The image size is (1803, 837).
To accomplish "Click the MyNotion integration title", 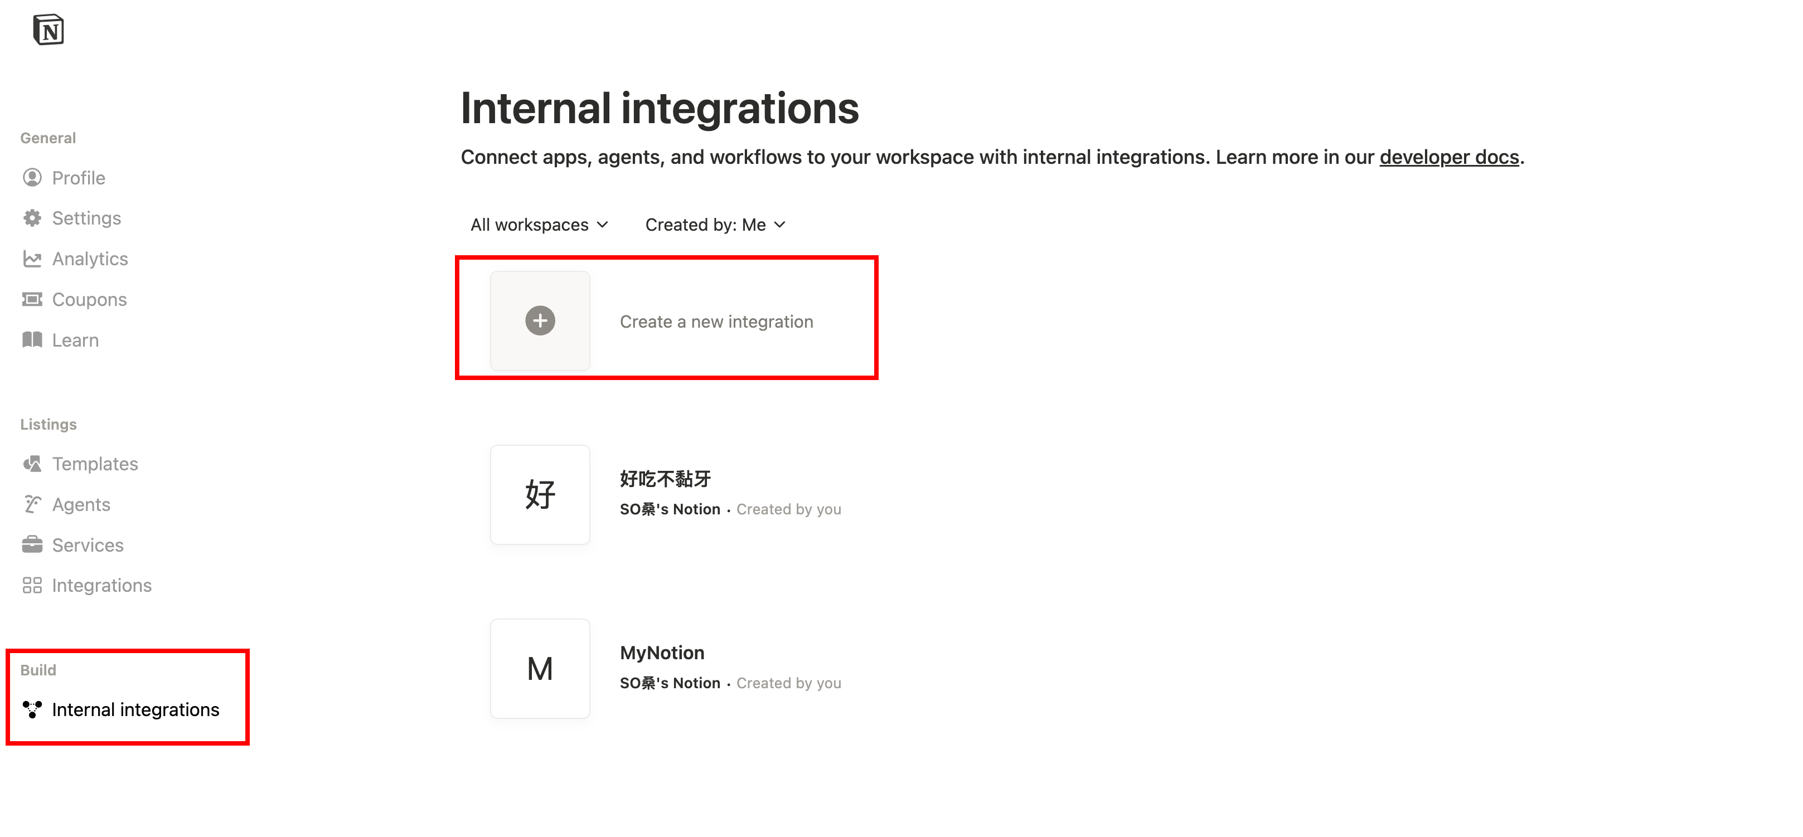I will [662, 653].
